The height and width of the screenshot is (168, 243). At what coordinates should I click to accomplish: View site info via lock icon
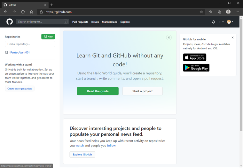(41, 12)
